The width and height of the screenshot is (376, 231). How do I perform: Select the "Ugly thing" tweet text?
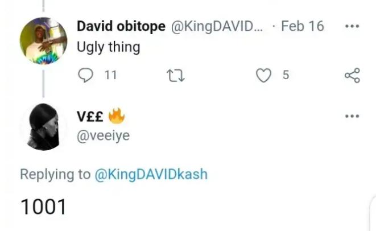[x=108, y=47]
